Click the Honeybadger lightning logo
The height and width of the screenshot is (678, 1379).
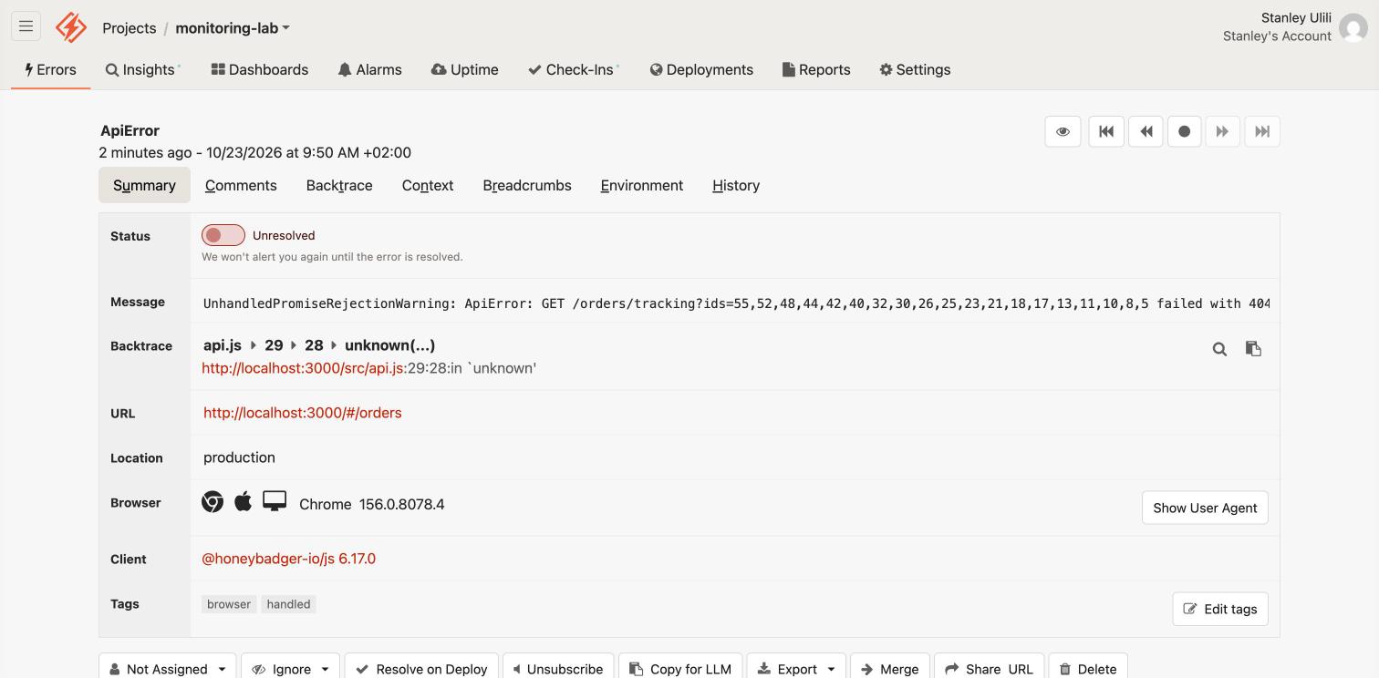(x=70, y=27)
